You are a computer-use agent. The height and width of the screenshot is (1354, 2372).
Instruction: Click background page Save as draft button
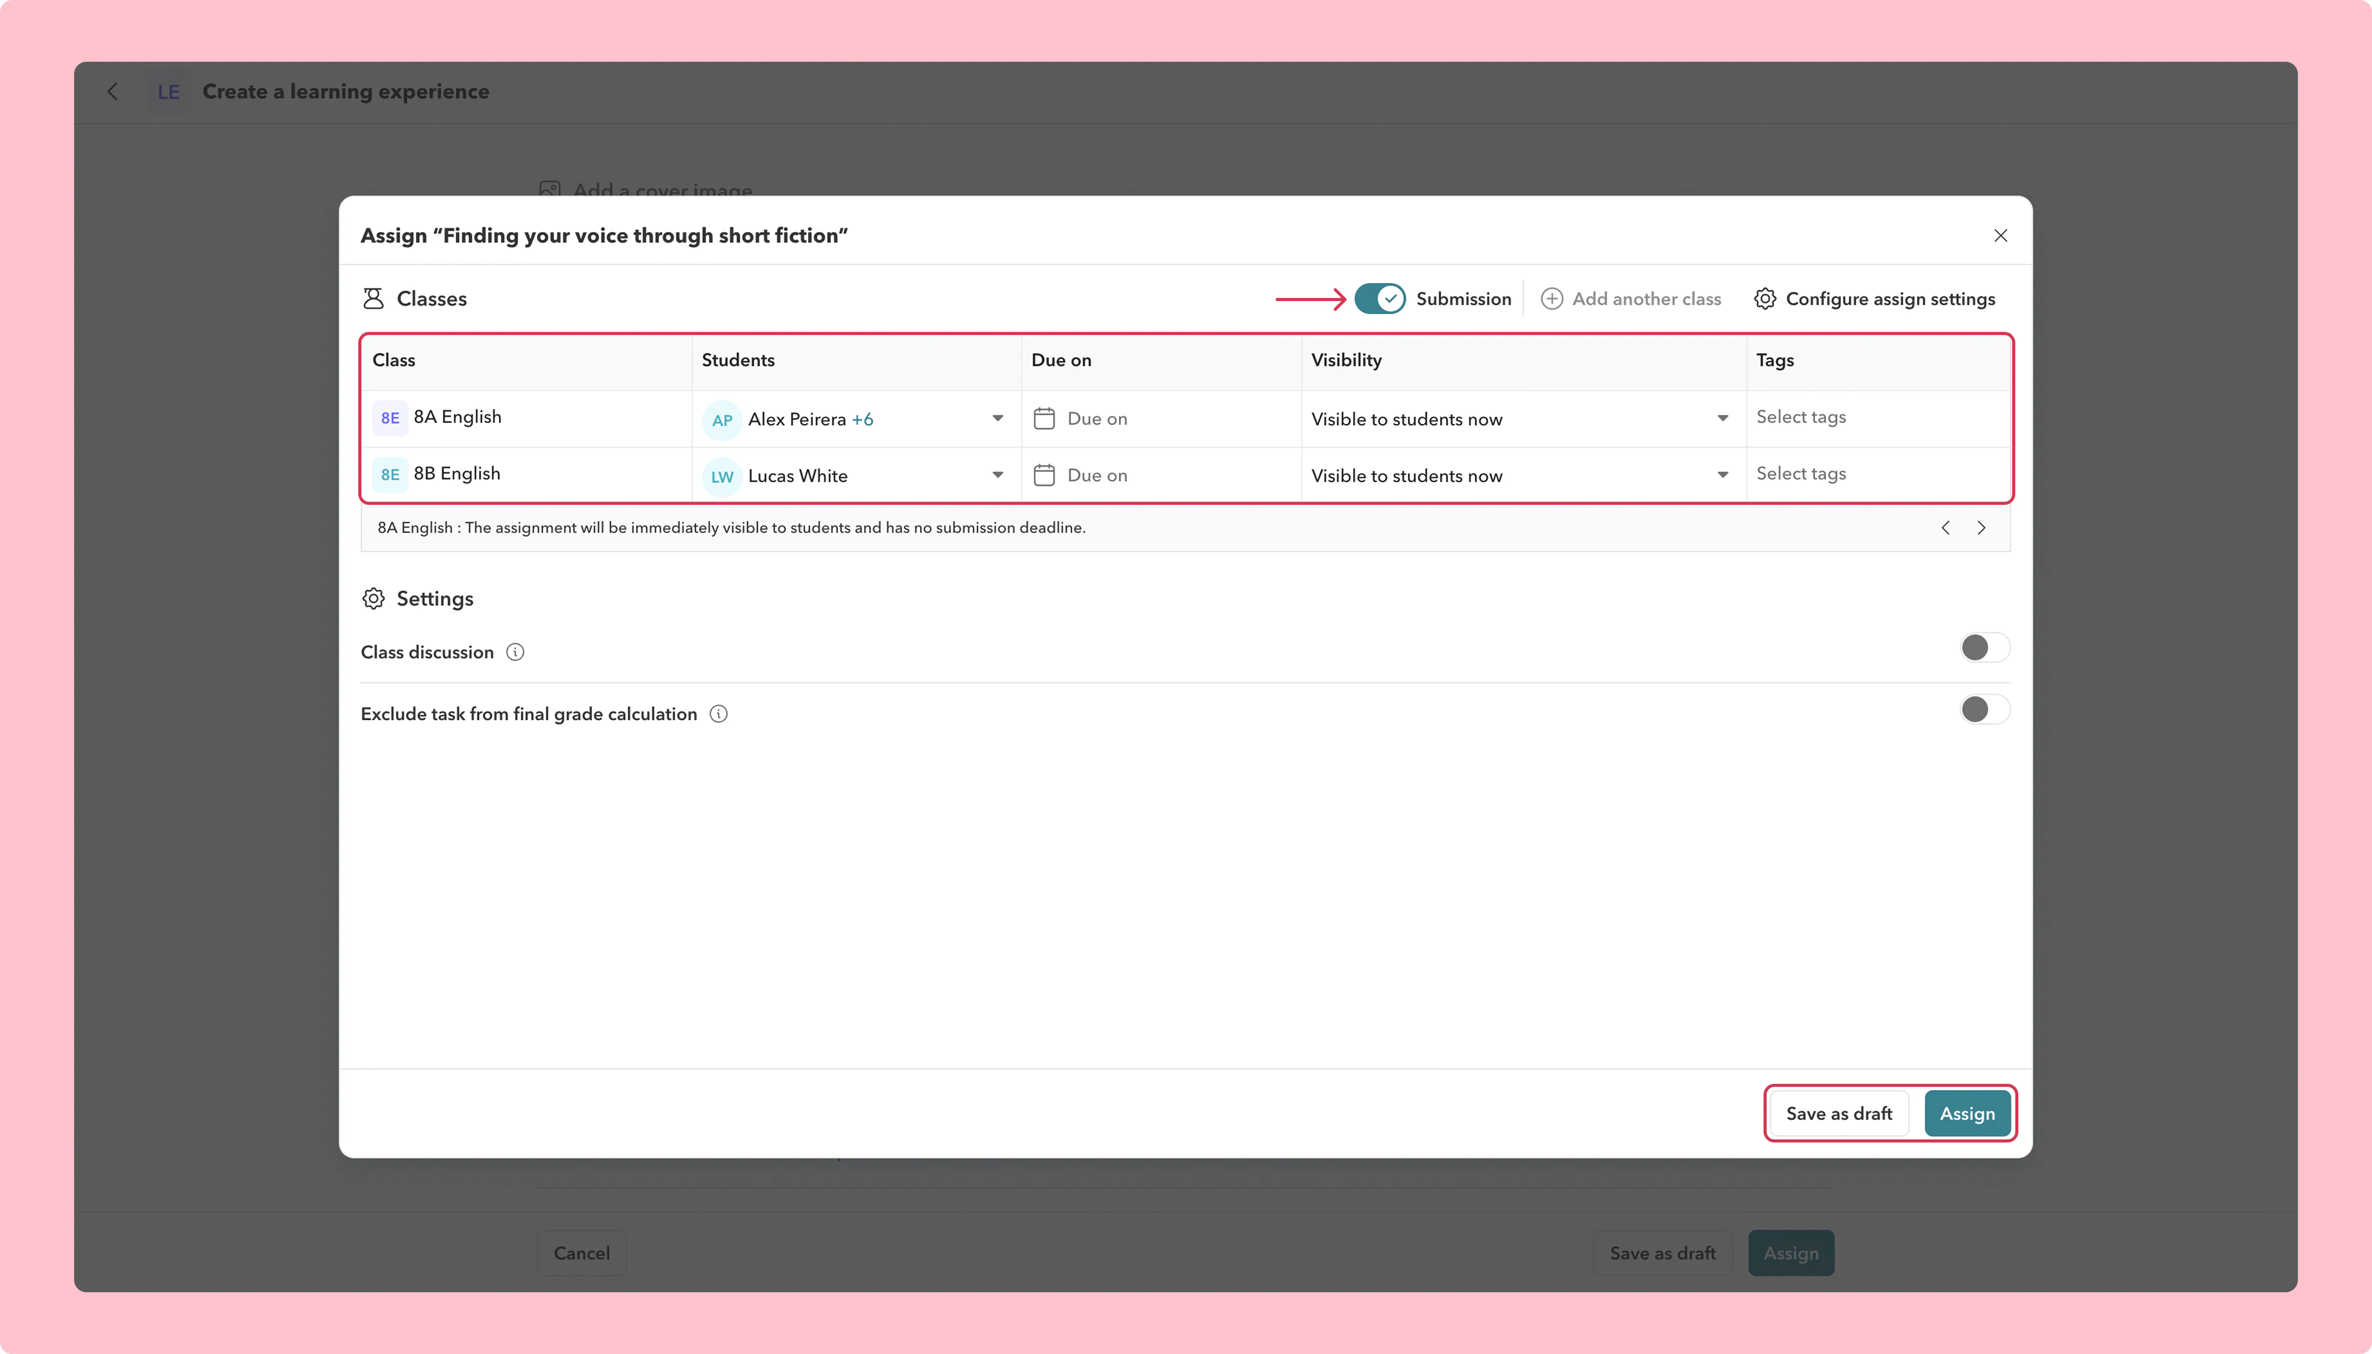click(1662, 1252)
